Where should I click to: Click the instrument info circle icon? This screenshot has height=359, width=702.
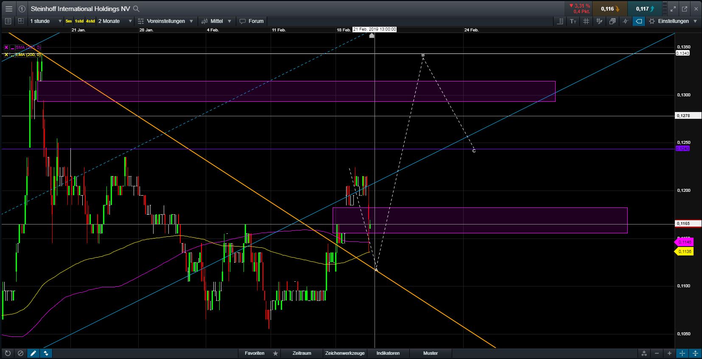coord(22,8)
